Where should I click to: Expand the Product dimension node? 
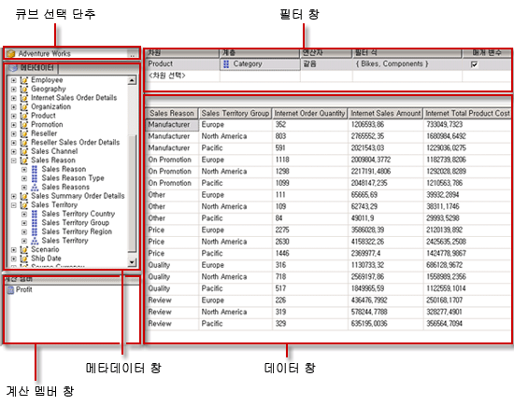13,116
